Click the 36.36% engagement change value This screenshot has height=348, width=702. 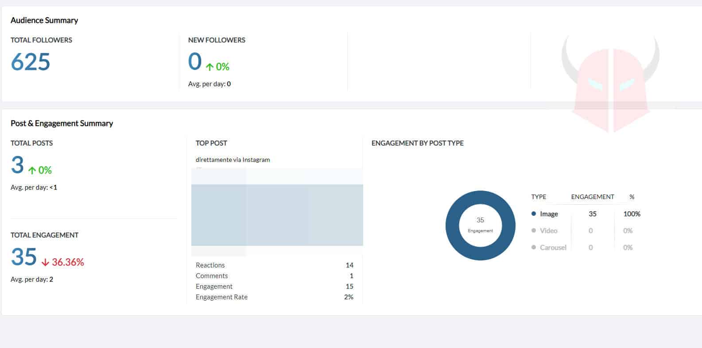click(68, 262)
